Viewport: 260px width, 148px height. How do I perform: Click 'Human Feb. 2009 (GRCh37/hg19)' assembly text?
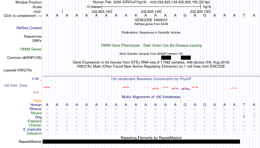tap(120, 2)
